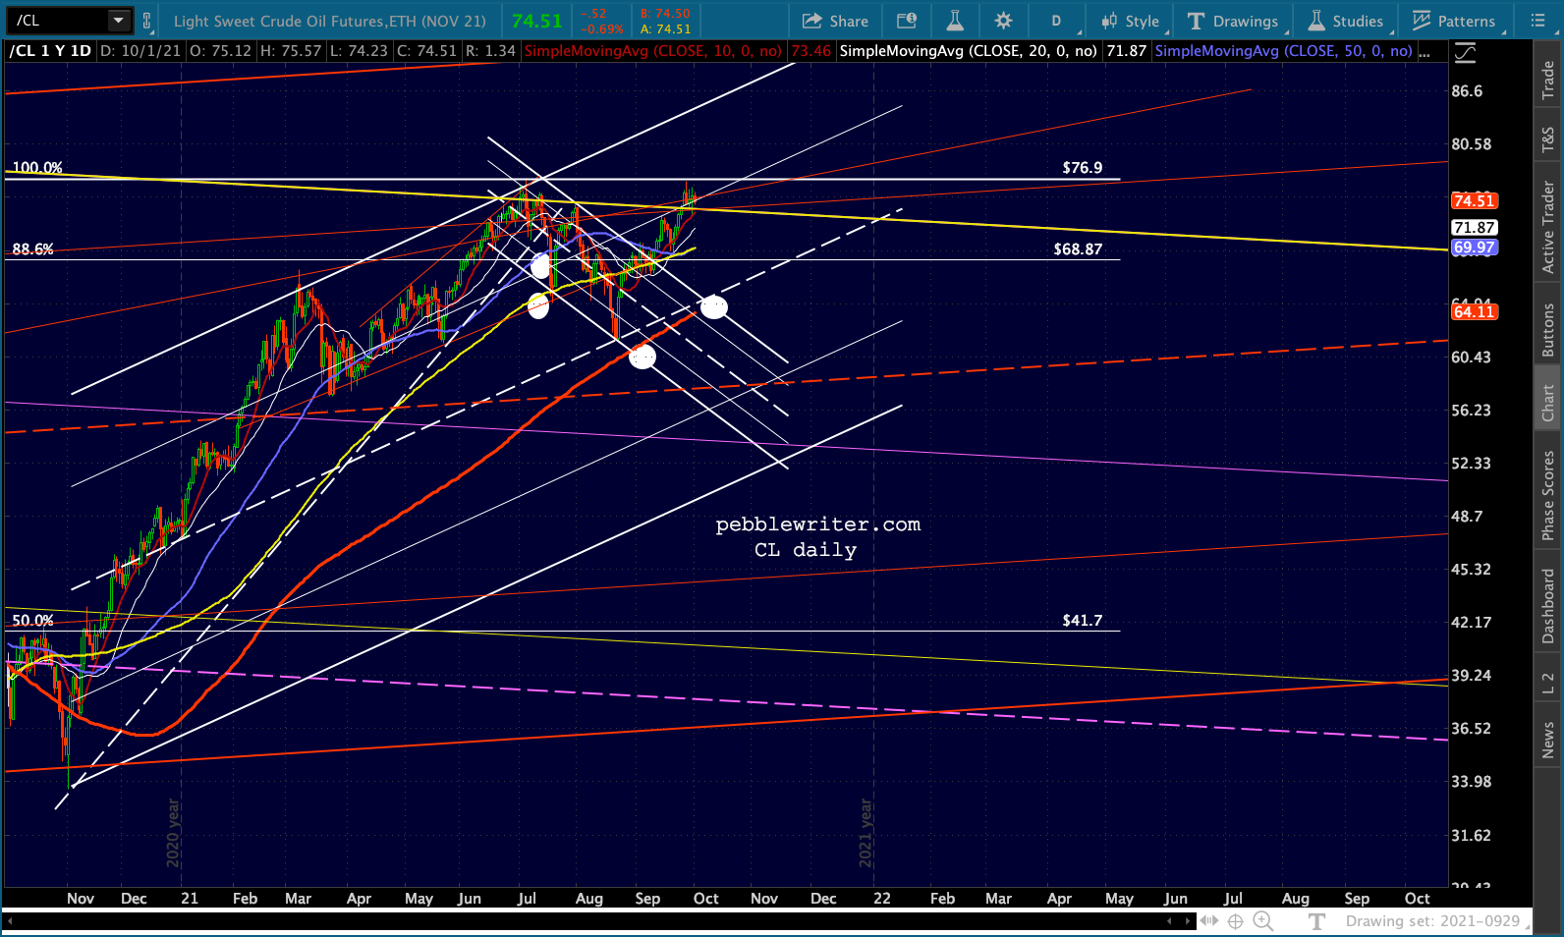Click the $76.9 level label
1564x937 pixels.
(x=1083, y=168)
